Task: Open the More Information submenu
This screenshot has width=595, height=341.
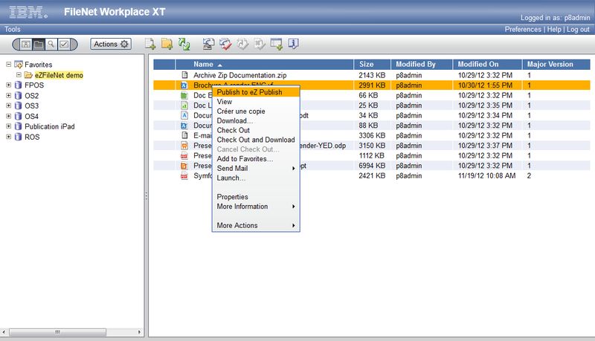Action: click(x=256, y=206)
